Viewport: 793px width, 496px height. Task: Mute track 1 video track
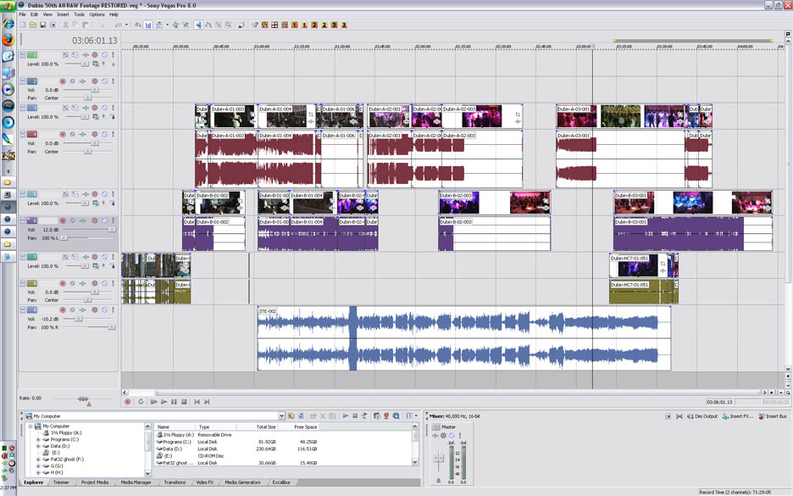click(104, 55)
